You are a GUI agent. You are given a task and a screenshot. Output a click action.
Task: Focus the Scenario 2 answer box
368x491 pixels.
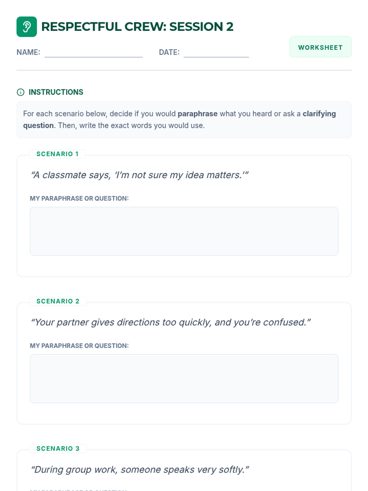184,378
